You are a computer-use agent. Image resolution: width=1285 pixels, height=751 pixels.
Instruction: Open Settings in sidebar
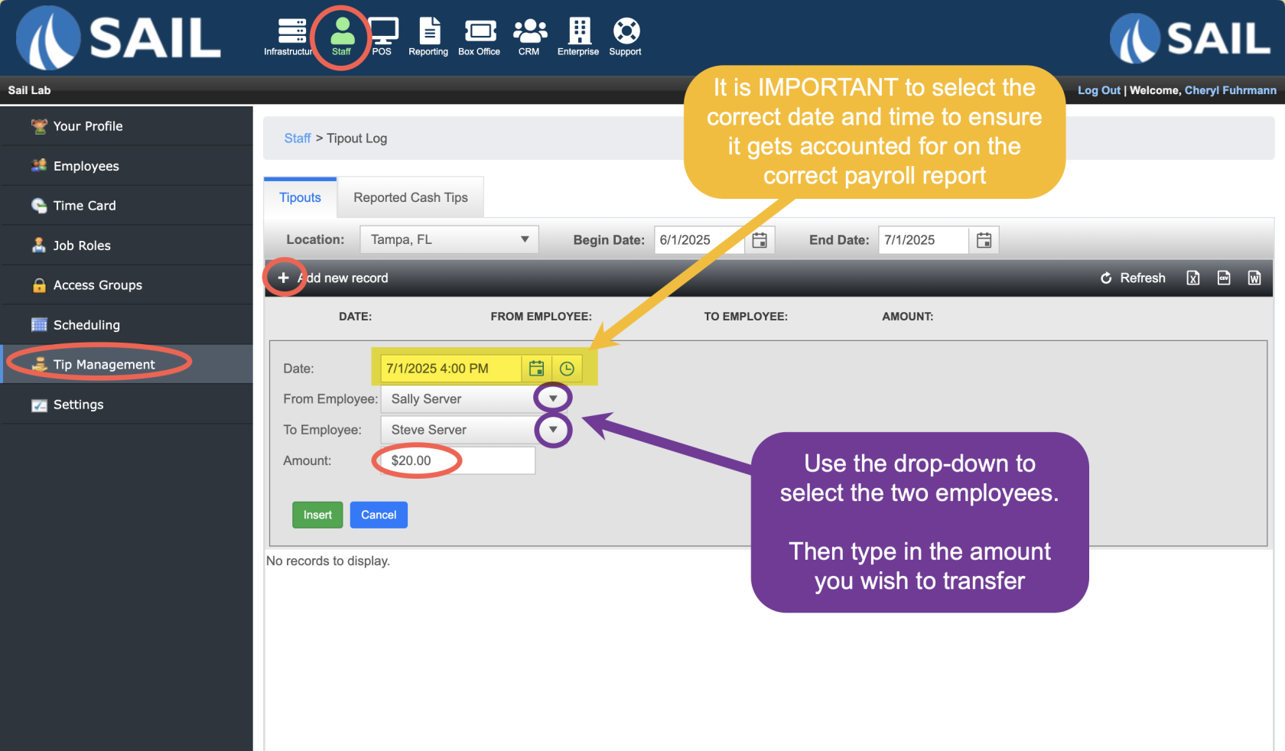[127, 405]
